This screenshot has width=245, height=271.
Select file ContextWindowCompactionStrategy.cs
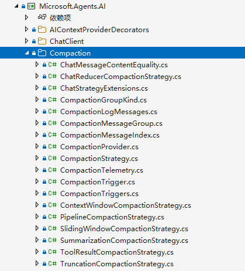[126, 205]
